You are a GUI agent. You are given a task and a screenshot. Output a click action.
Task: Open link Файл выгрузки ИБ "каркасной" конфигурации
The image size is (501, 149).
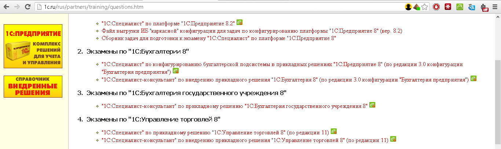pos(252,31)
